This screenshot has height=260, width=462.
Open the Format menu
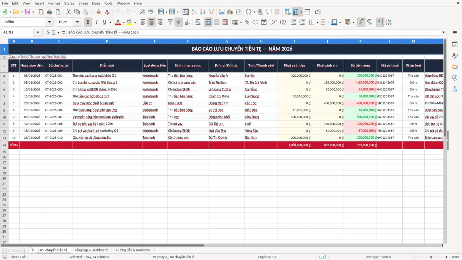[x=54, y=3]
